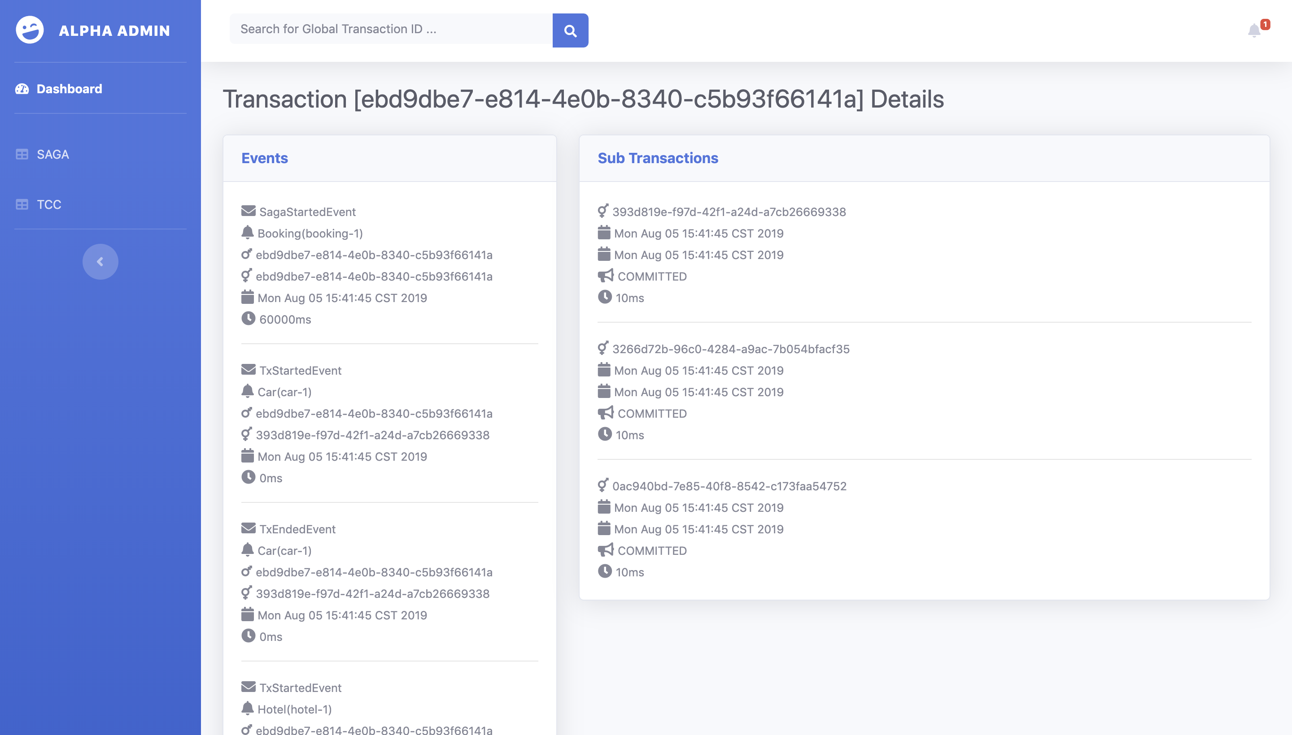Click the search magnifier button
Viewport: 1292px width, 735px height.
[570, 30]
